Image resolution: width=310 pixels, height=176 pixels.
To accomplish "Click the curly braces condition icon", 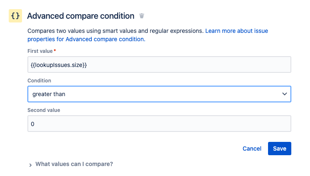I will 15,16.
